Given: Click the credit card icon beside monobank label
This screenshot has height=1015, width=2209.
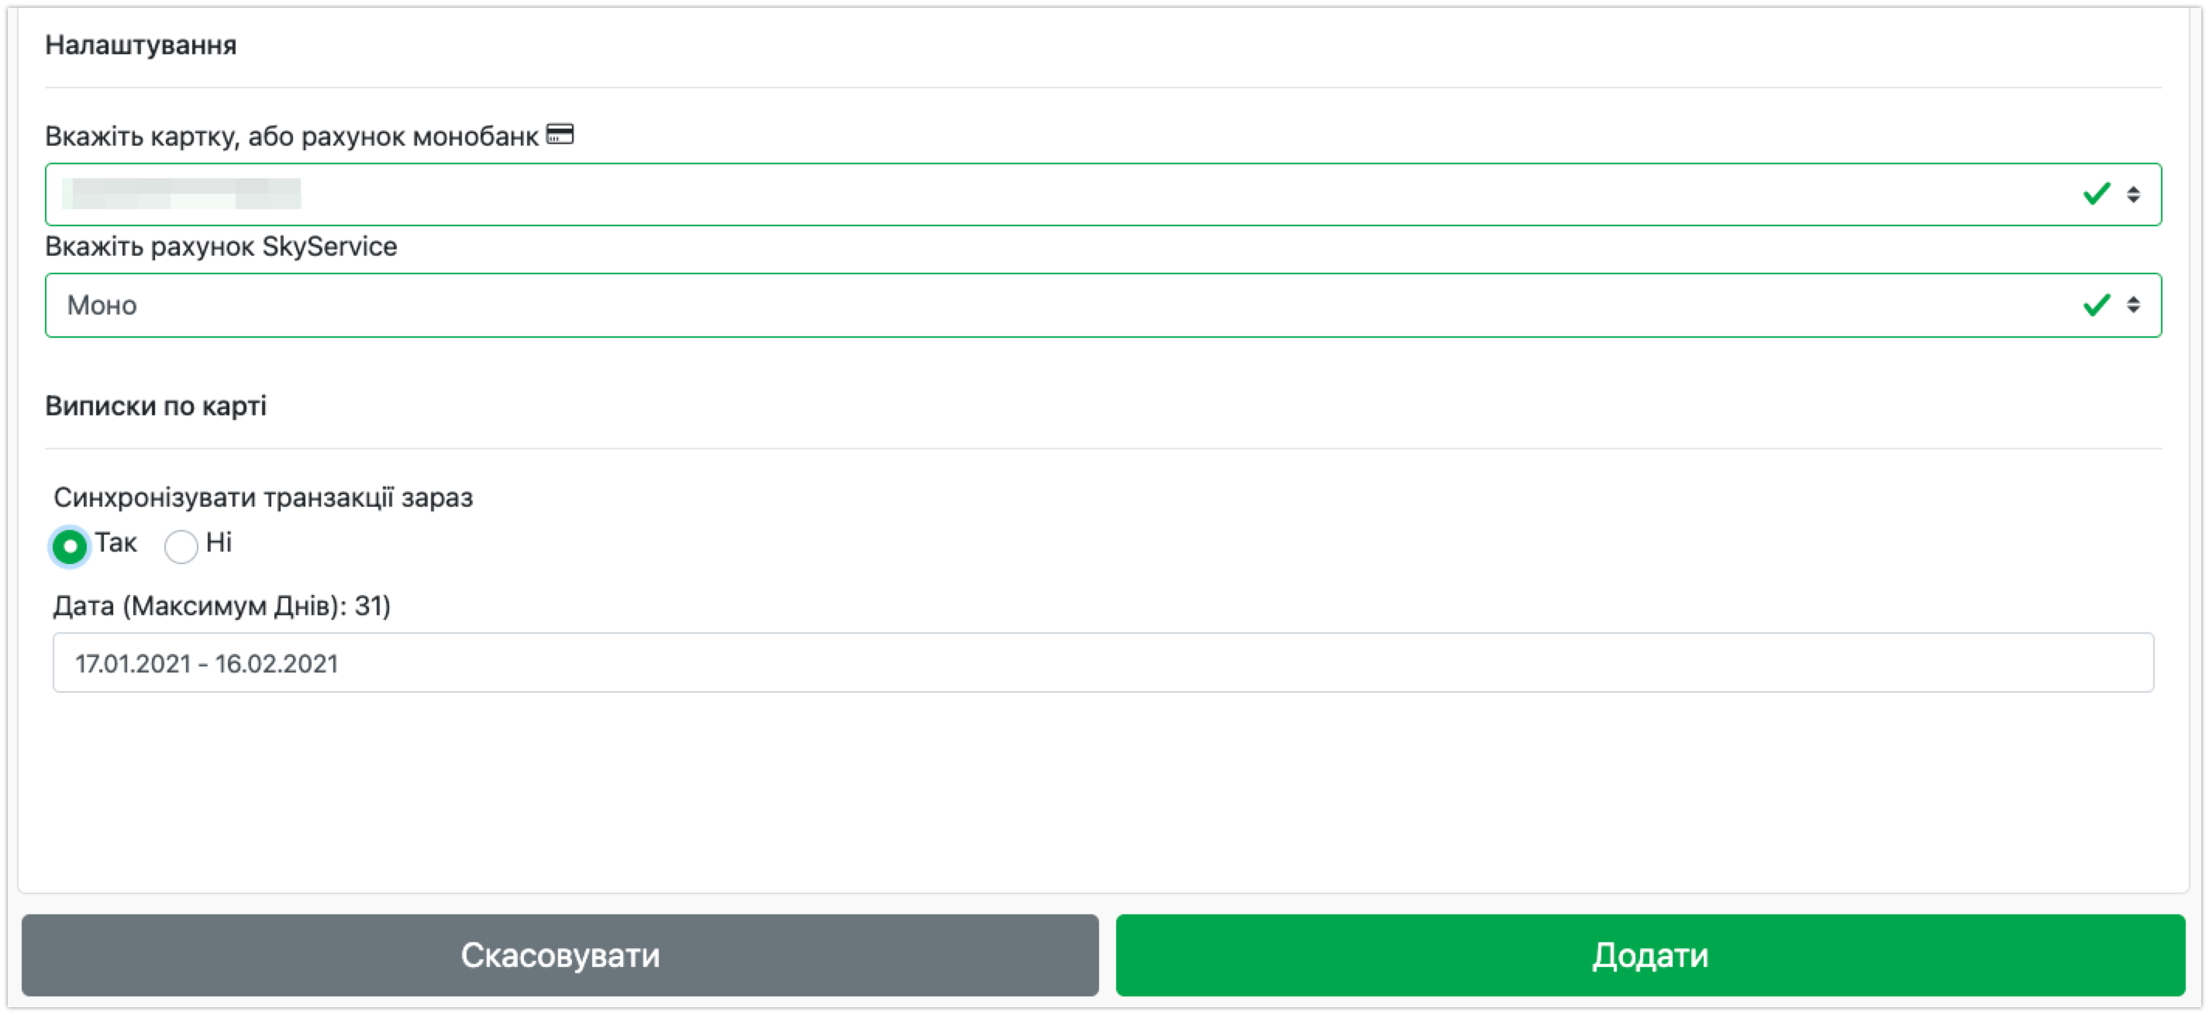Looking at the screenshot, I should (560, 135).
